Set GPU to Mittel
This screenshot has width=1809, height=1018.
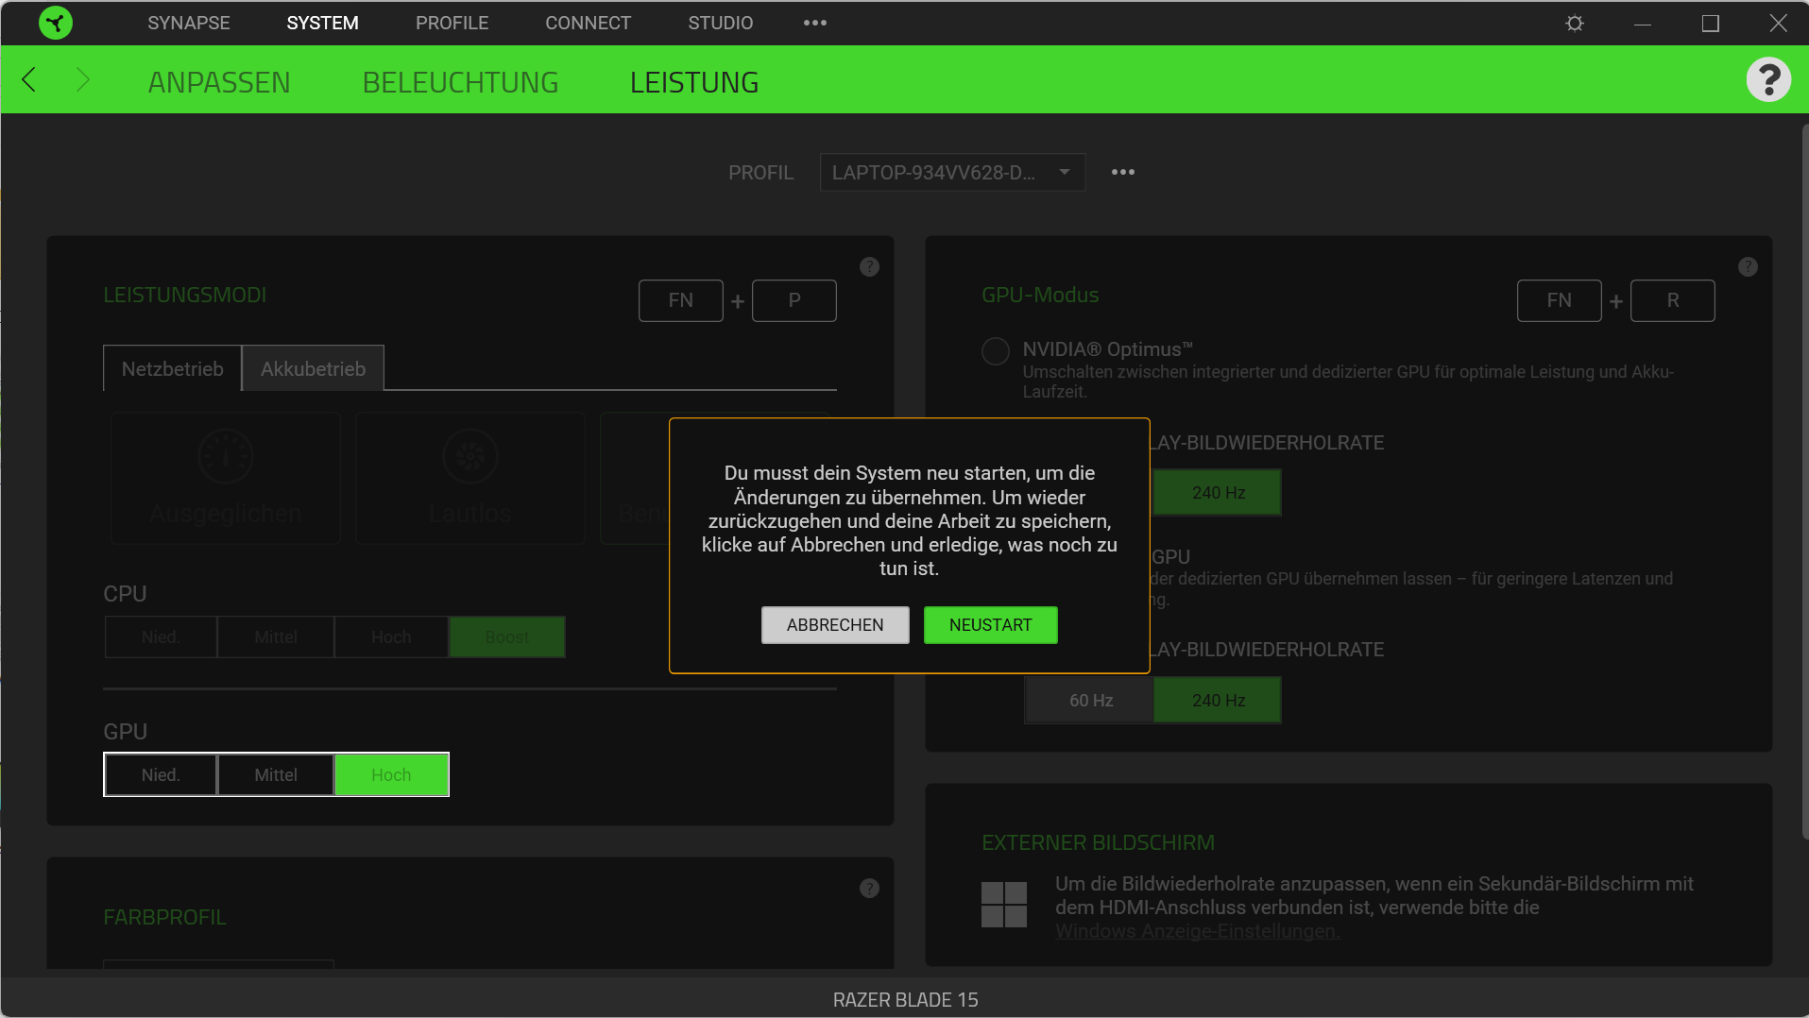tap(276, 775)
